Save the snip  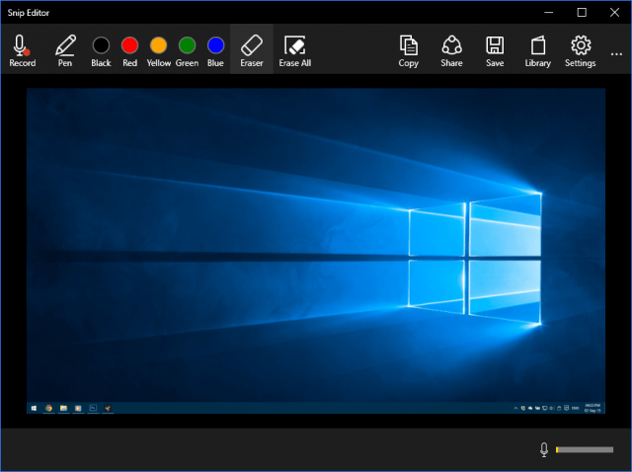(495, 50)
